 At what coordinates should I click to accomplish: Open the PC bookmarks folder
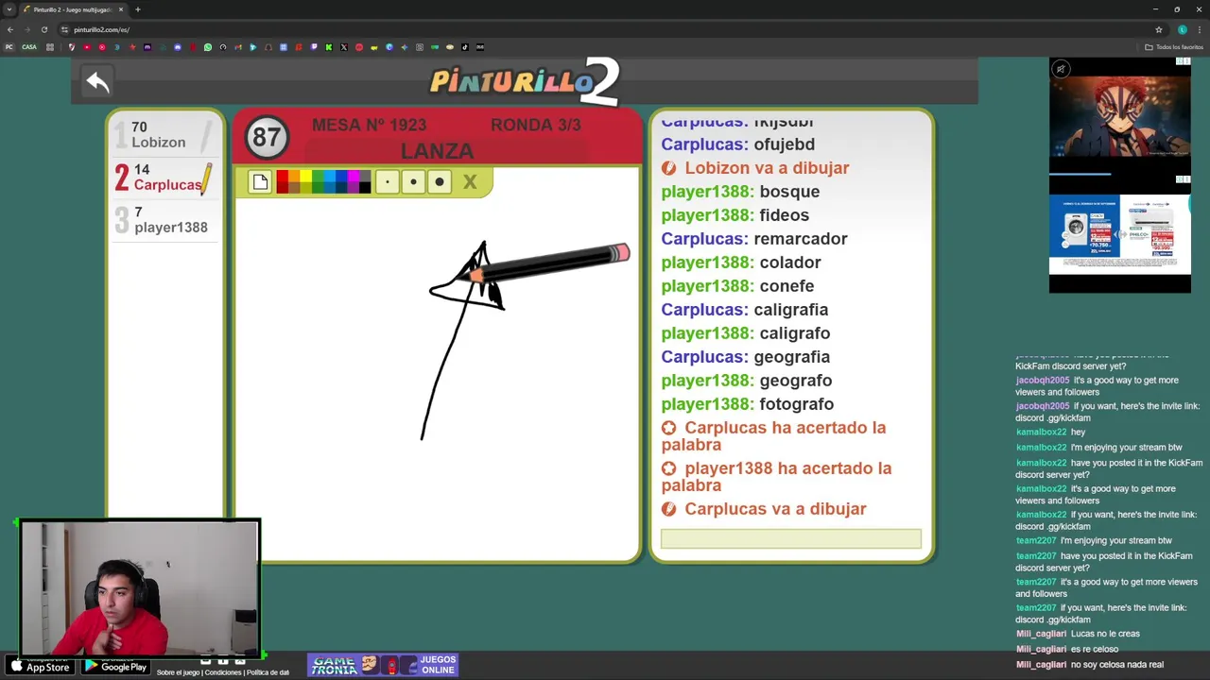tap(9, 47)
